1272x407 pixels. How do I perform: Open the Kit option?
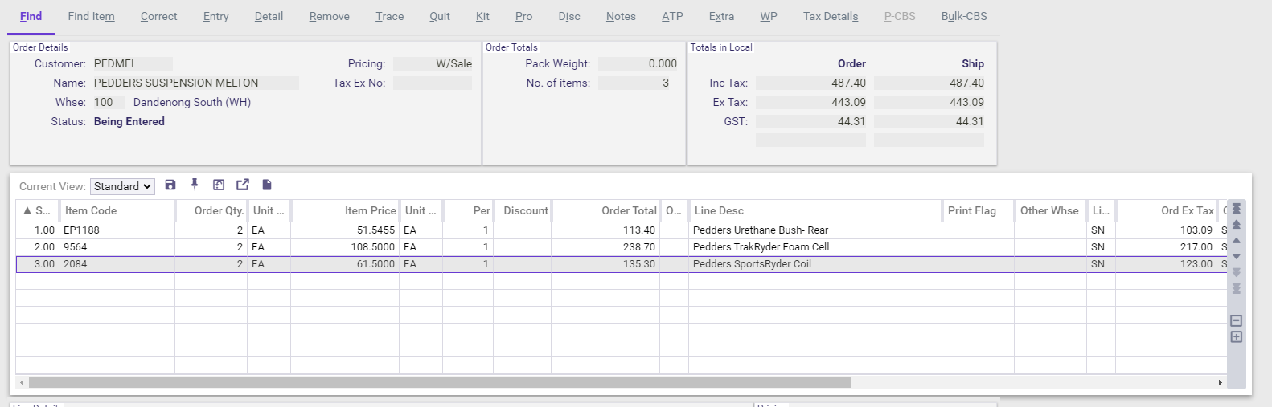pyautogui.click(x=482, y=16)
